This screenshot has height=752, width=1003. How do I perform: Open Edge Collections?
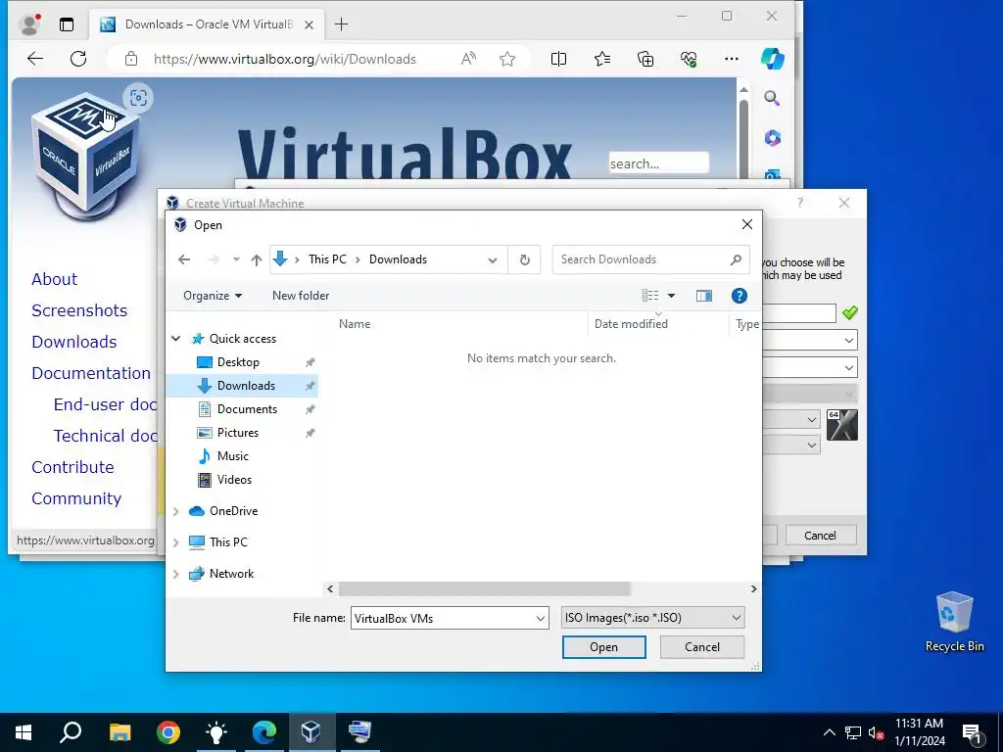[x=645, y=59]
